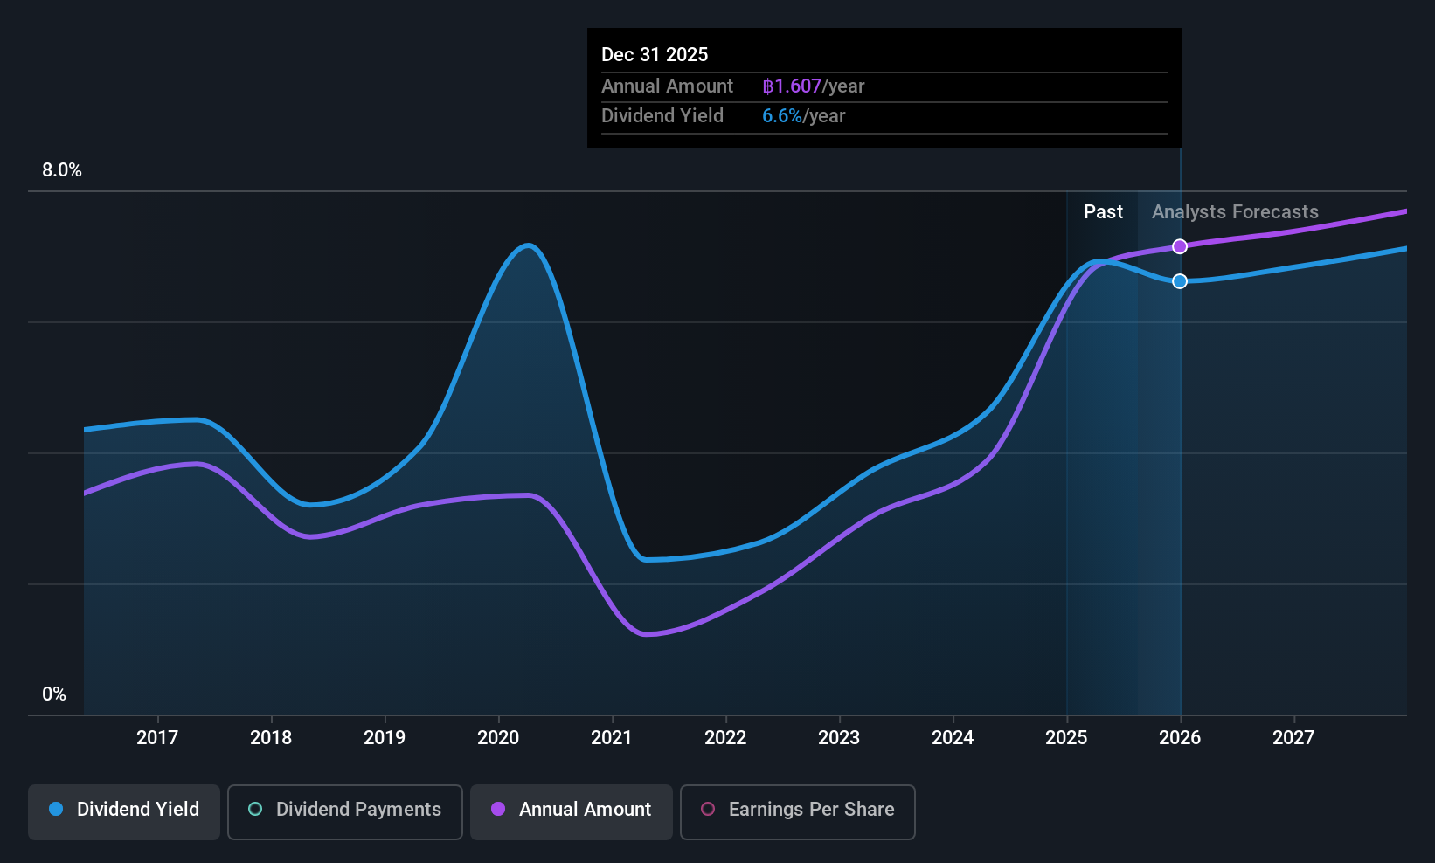This screenshot has width=1435, height=863.
Task: Click the Annual Amount label in the tooltip
Action: [x=667, y=86]
